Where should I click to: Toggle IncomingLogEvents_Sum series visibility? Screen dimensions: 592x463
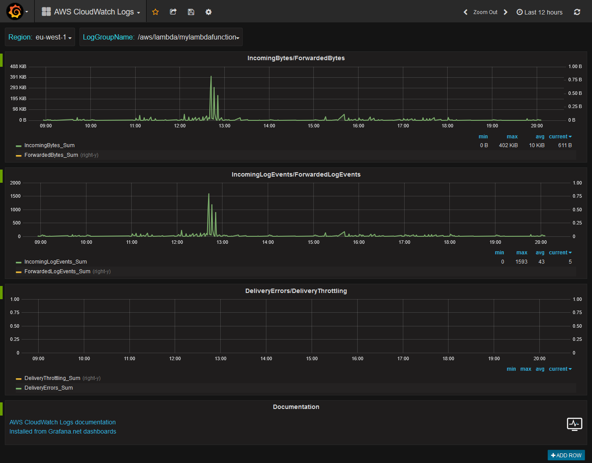(56, 262)
